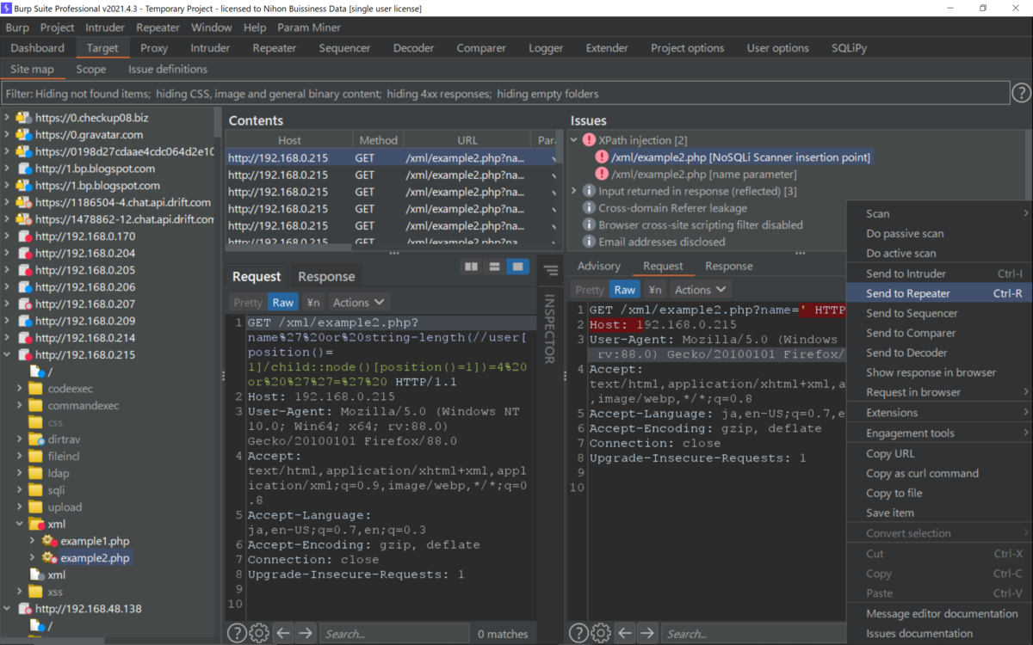Click the help icon beside the filter bar

1021,93
